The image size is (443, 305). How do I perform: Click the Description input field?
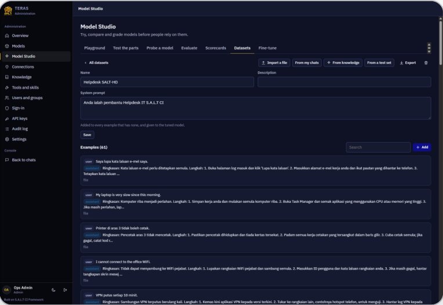(344, 82)
